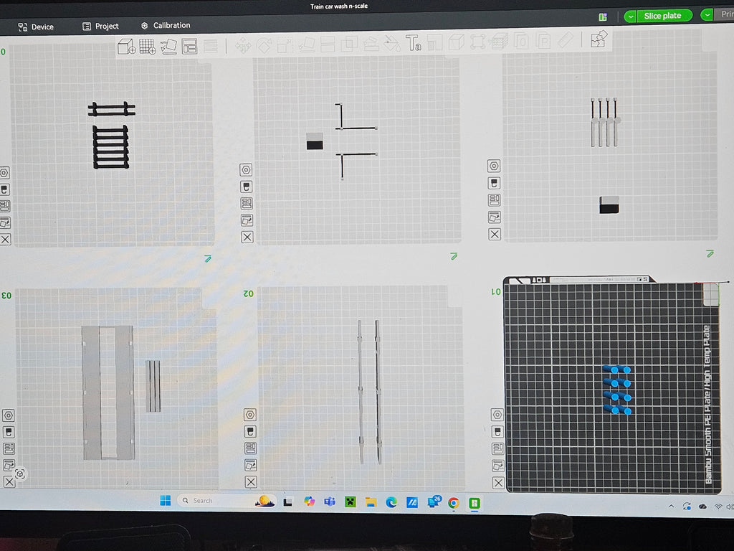Screen dimensions: 734x551
Task: Click the Add plate grid icon
Action: pos(148,47)
